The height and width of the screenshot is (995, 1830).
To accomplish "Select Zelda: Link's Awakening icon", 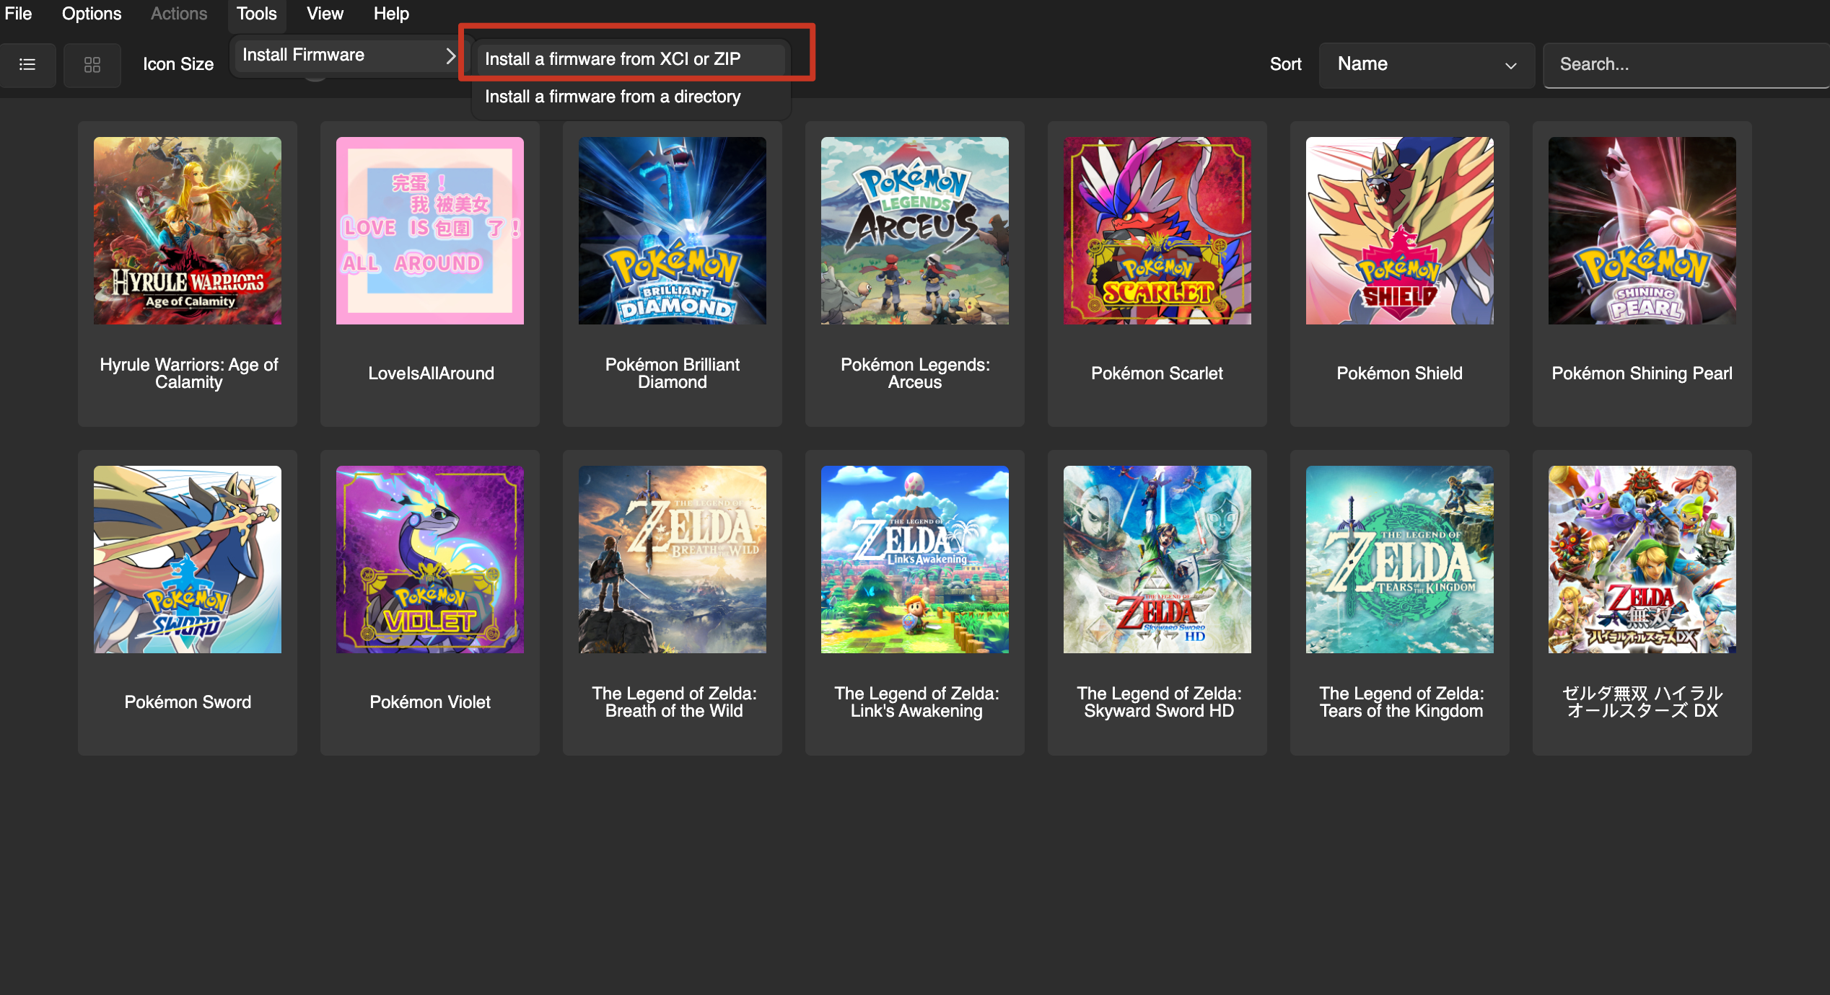I will tap(914, 560).
